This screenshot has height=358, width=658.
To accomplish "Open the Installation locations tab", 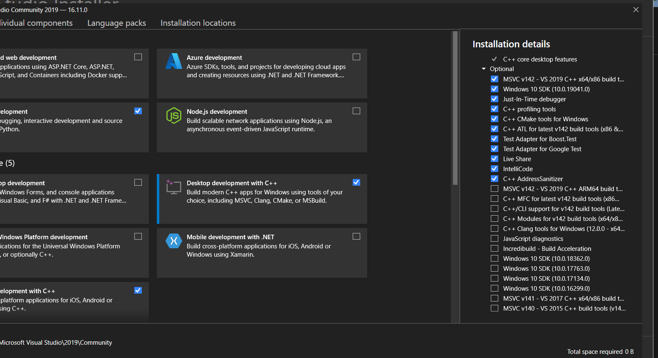I will [x=198, y=23].
